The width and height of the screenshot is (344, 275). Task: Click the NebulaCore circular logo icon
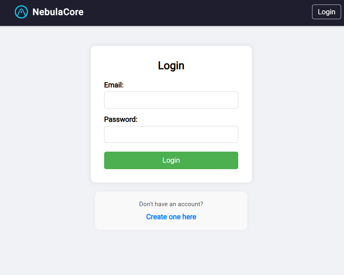(x=21, y=12)
